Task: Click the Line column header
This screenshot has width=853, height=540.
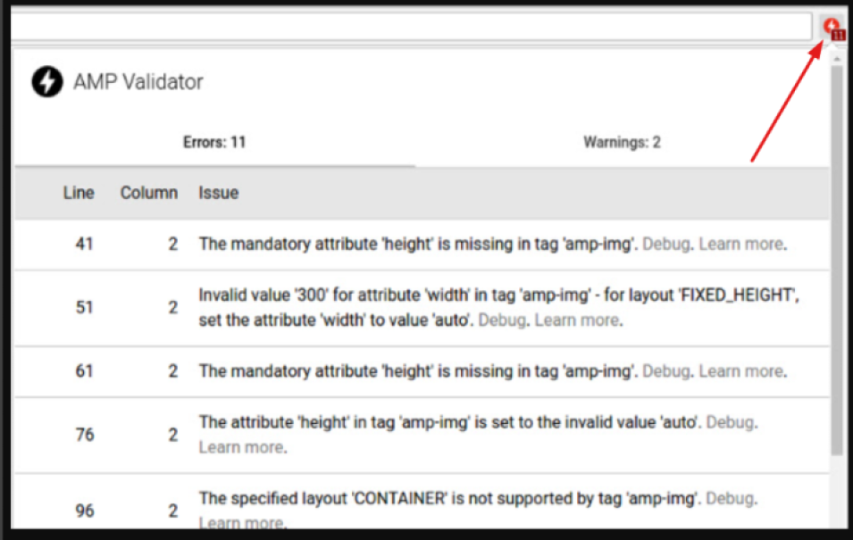Action: 79,193
